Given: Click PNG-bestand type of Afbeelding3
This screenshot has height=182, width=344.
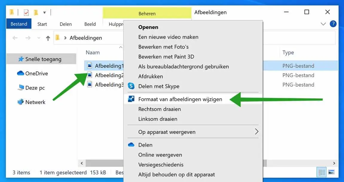Looking at the screenshot, I should click(298, 85).
